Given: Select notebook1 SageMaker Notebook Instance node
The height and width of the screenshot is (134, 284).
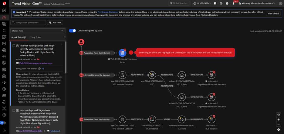Looking at the screenshot, I should point(211,75).
